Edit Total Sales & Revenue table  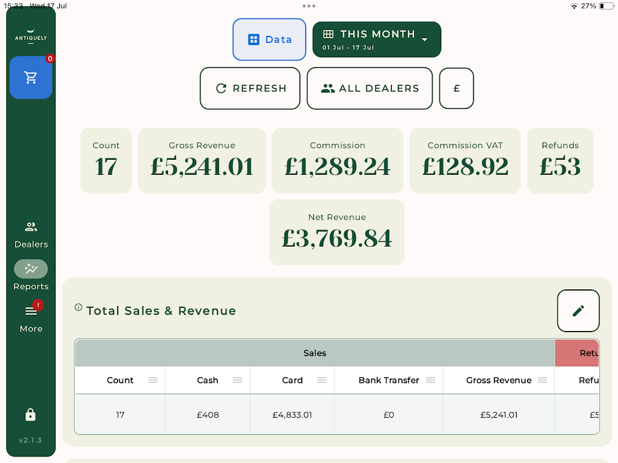tap(578, 311)
